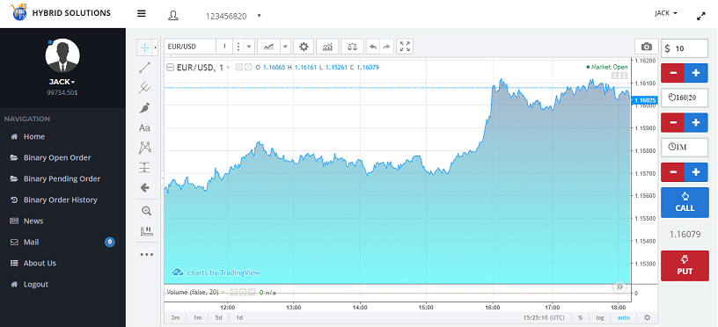
Task: Open chart properties gear in top toolbar
Action: pos(304,47)
